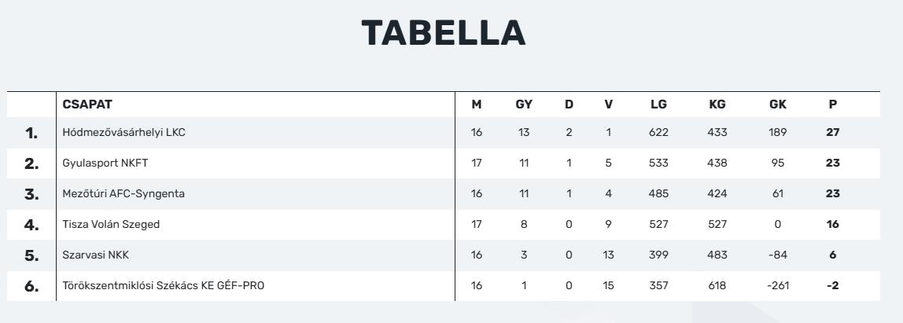
Task: Click the V losses column header
Action: tap(608, 105)
